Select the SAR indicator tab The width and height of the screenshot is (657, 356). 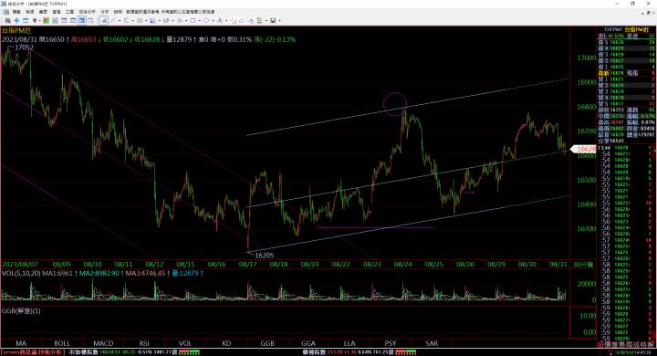click(x=432, y=343)
